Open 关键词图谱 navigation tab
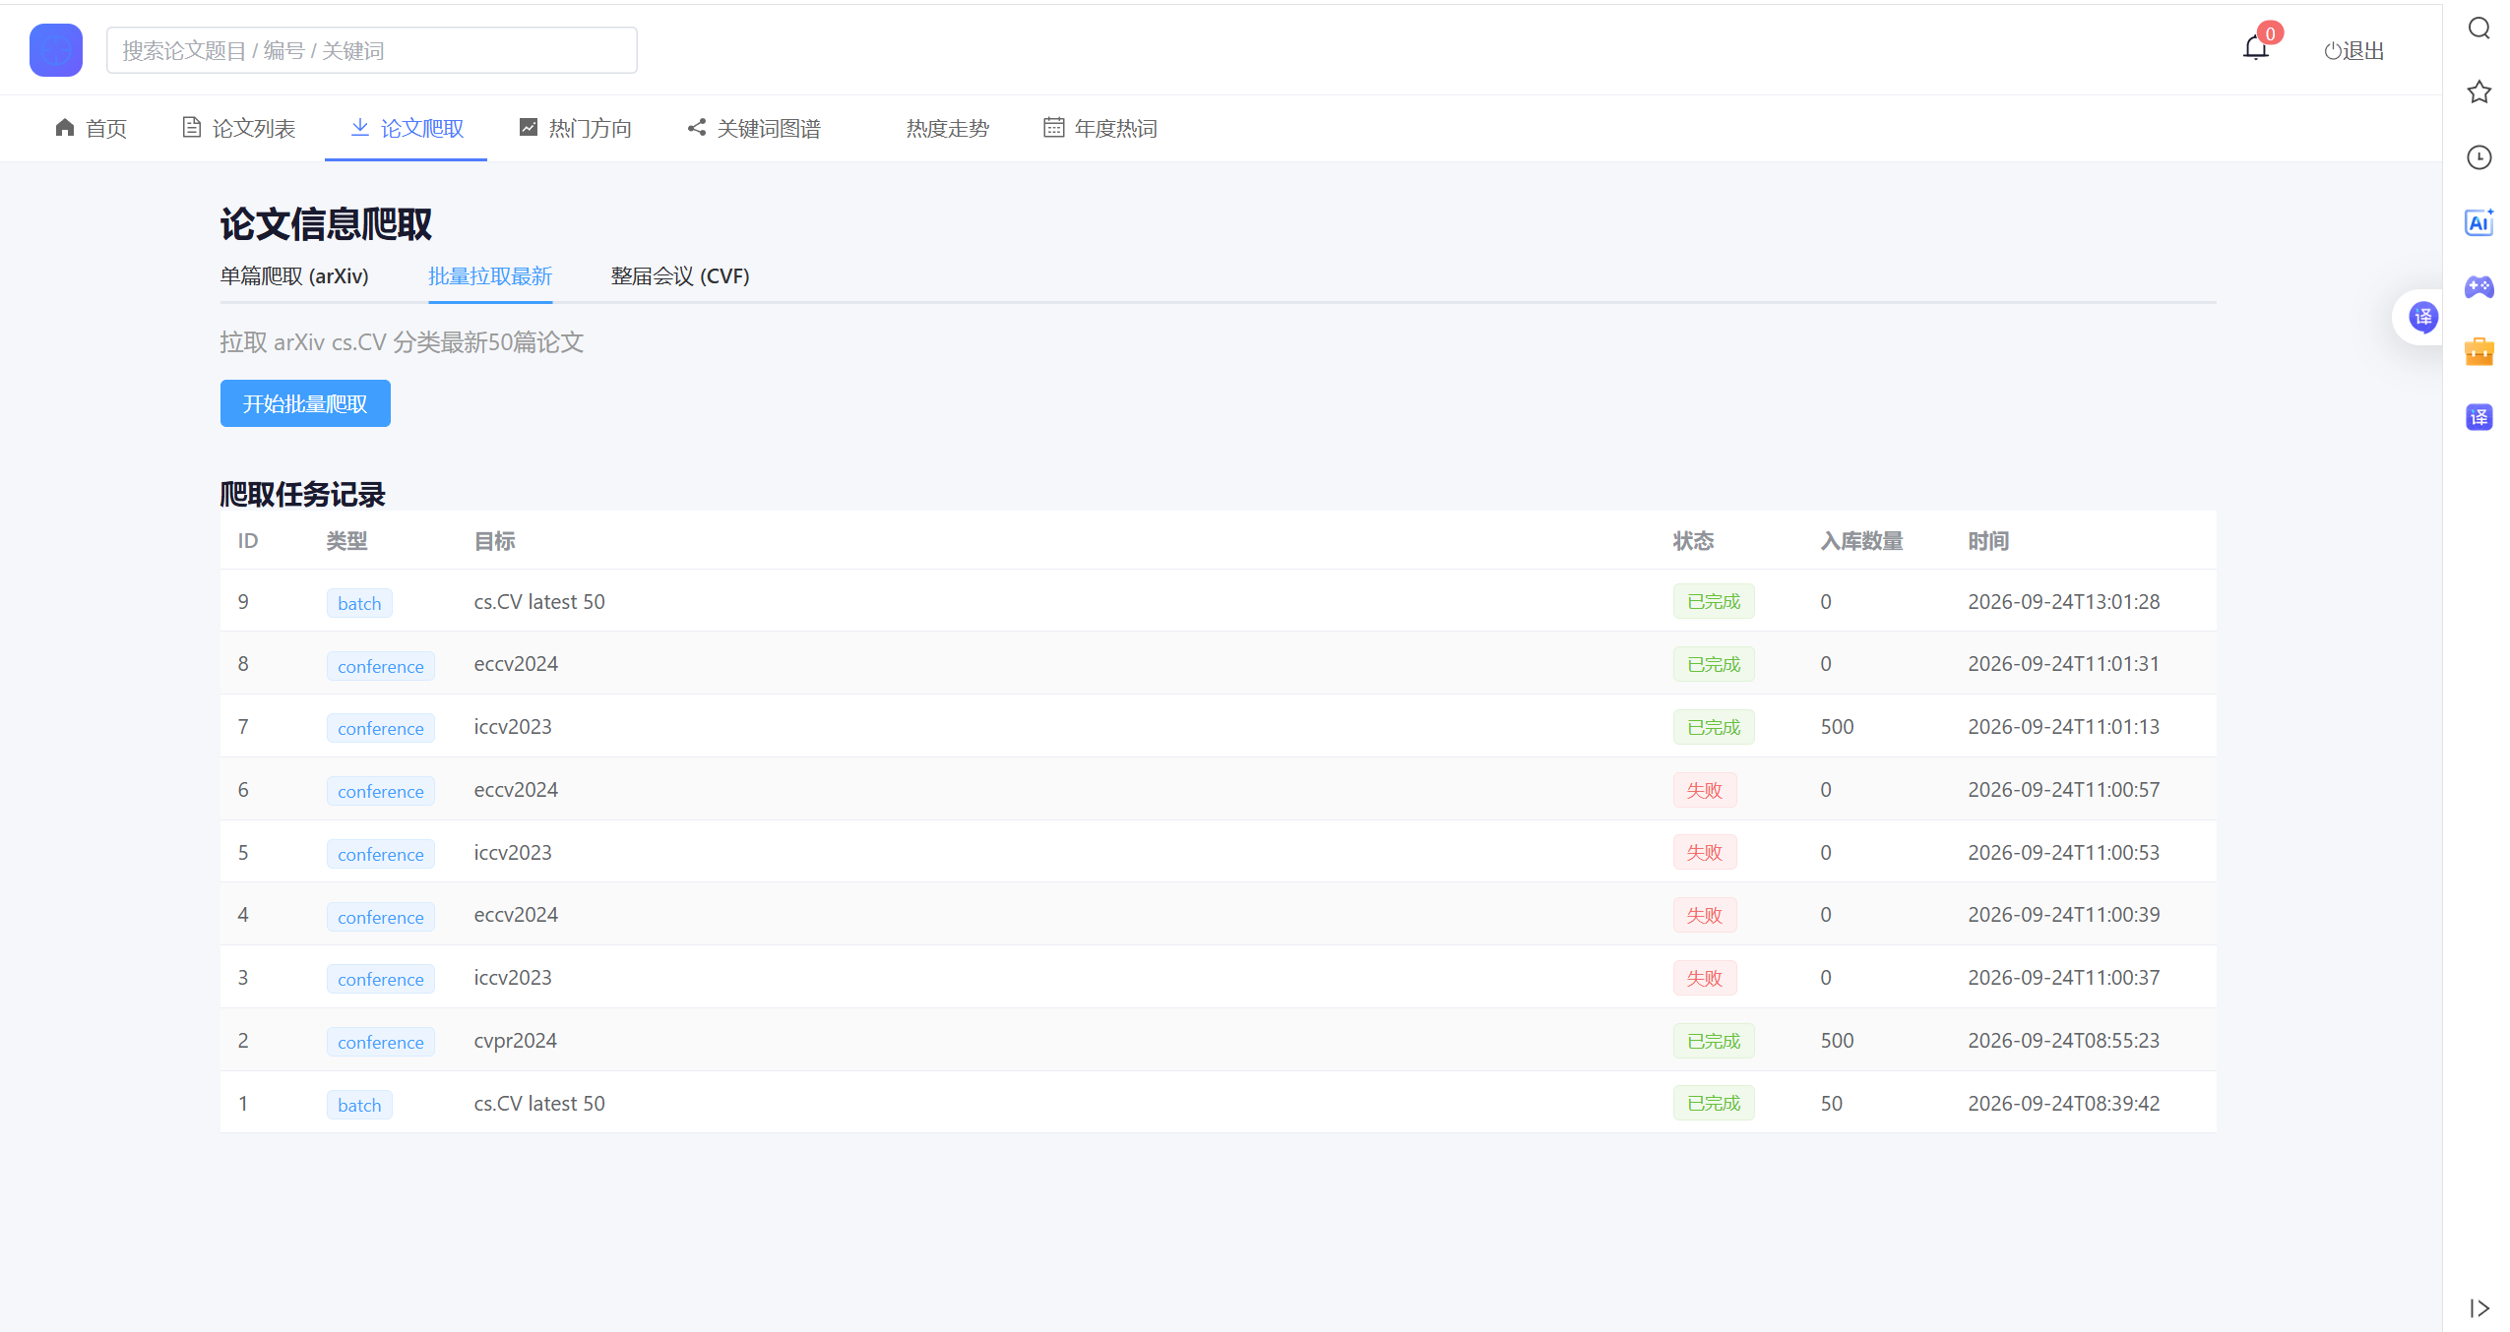2510x1332 pixels. point(754,128)
